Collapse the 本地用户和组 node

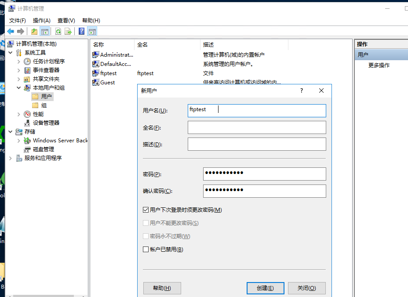click(x=19, y=88)
